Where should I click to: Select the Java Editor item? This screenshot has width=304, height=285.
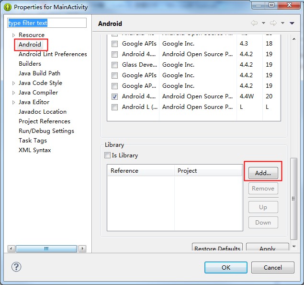tap(34, 102)
